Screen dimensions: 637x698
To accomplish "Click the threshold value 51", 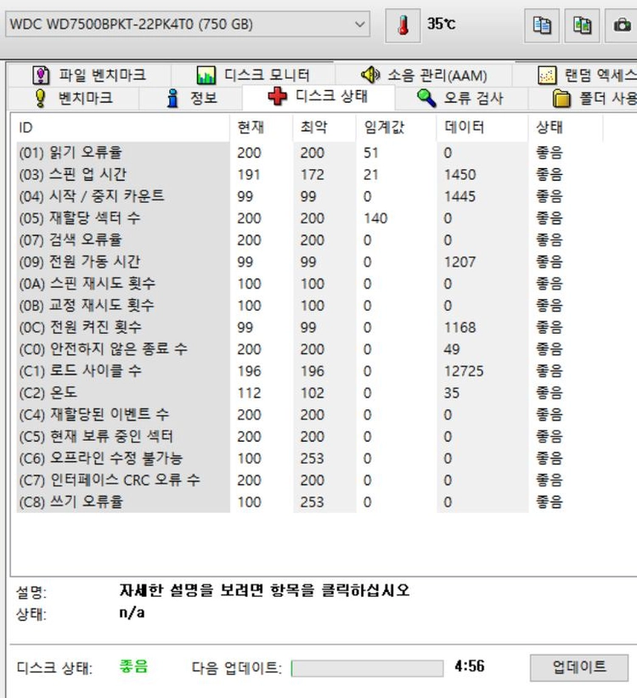I will click(x=371, y=153).
